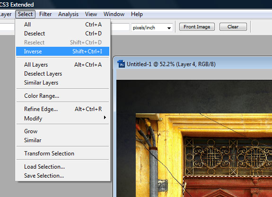Open the Analysis menu
This screenshot has height=197, width=272.
click(x=68, y=14)
